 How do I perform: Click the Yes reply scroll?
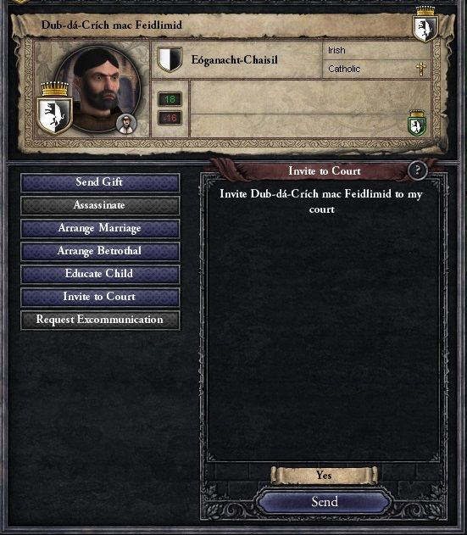coord(324,476)
